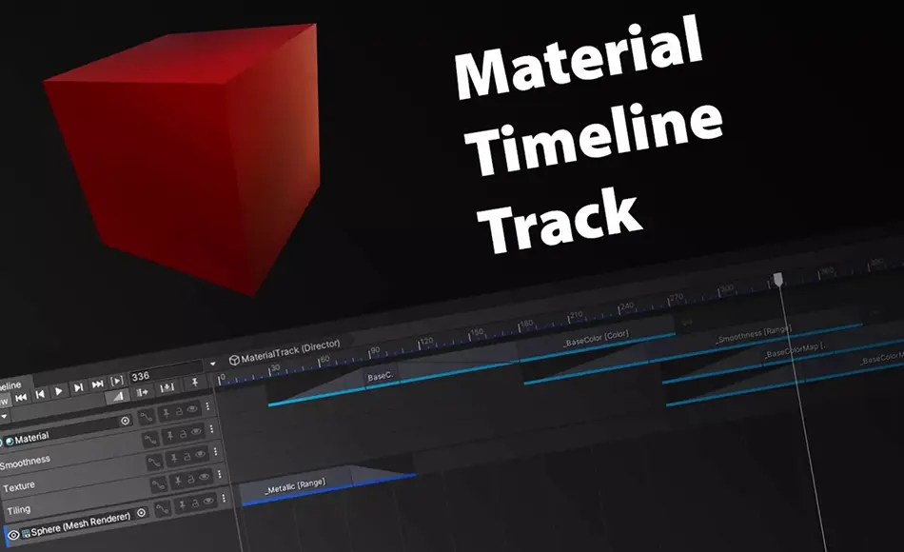Select the Tiling track row label
Image resolution: width=904 pixels, height=552 pixels.
point(18,510)
